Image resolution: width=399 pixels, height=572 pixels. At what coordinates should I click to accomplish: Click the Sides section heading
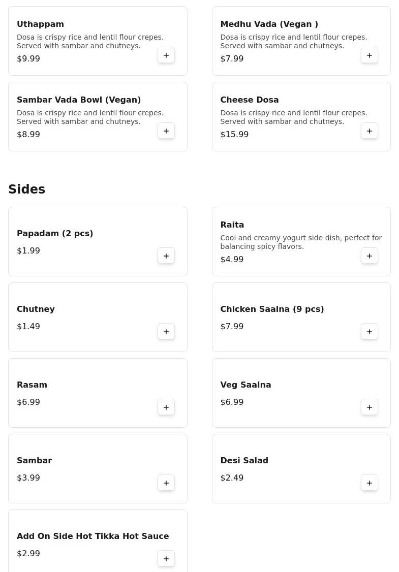[27, 189]
